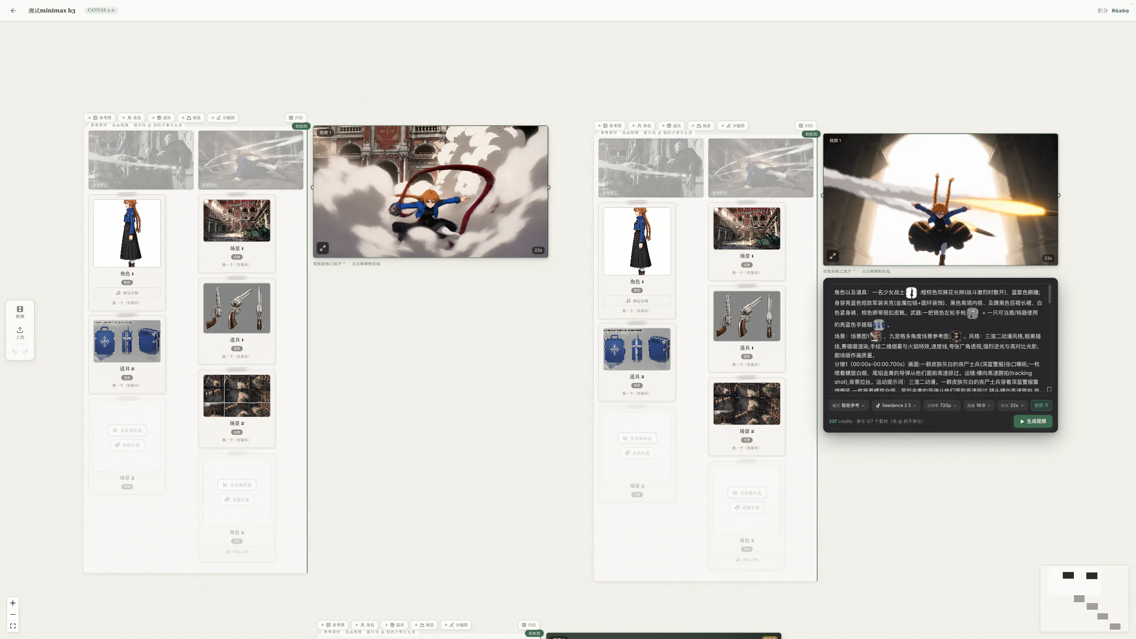Add 角色 in the right board toolbar
1136x639 pixels.
pyautogui.click(x=642, y=126)
